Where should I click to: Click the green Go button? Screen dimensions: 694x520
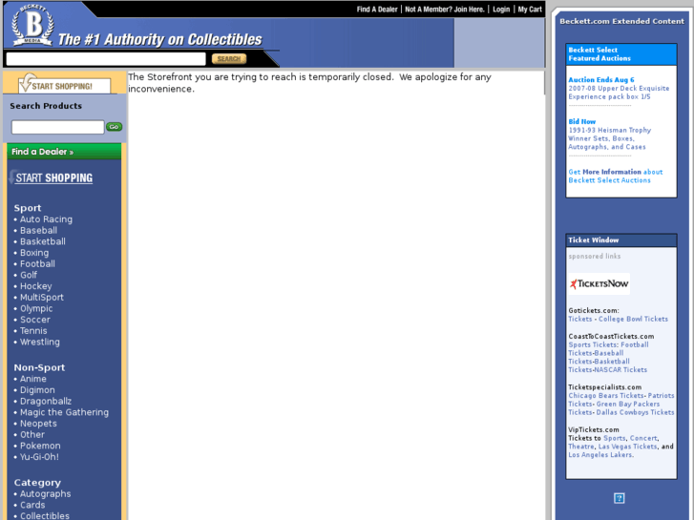click(x=115, y=127)
